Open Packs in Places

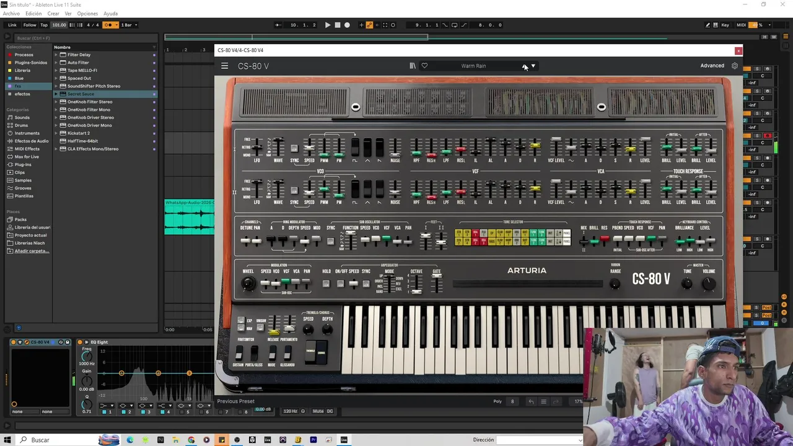coord(20,219)
